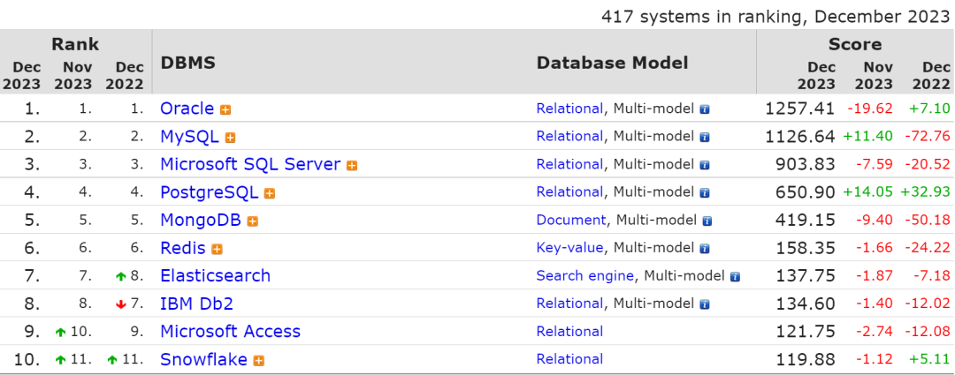
Task: Click the info icon in IBM Db2's row
Action: pos(705,304)
